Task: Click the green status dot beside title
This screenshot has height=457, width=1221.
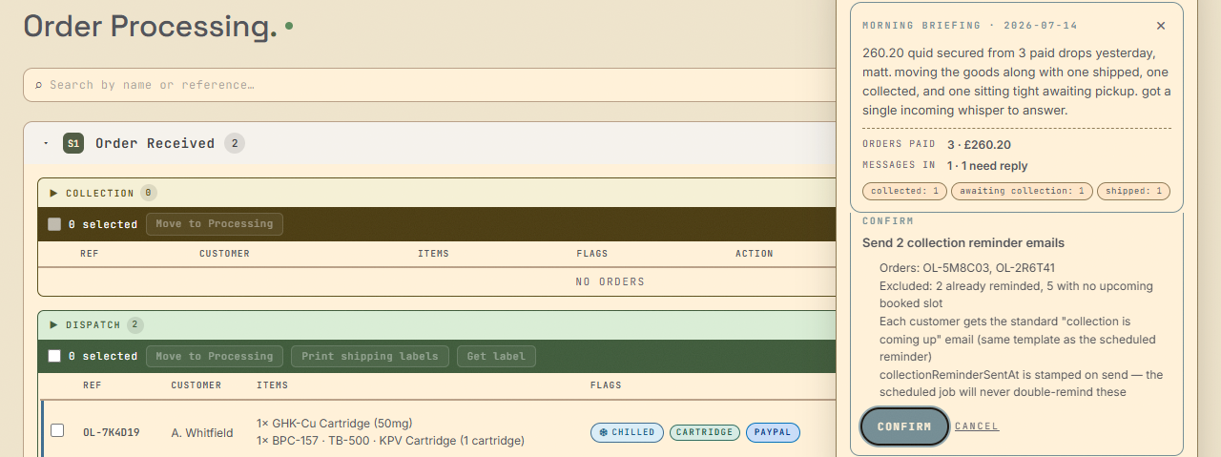Action: click(x=289, y=26)
